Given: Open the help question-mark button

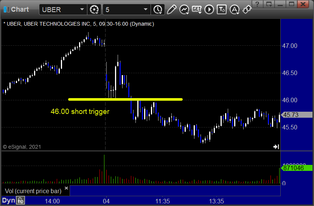Looking at the screenshot, I should pos(257,4).
